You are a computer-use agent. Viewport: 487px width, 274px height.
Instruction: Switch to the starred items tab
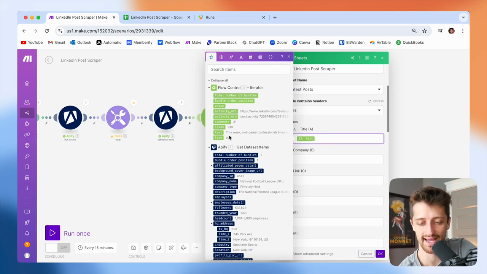click(211, 57)
